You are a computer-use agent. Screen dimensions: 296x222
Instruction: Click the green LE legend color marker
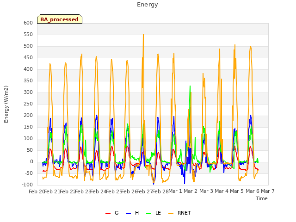pyautogui.click(x=149, y=214)
